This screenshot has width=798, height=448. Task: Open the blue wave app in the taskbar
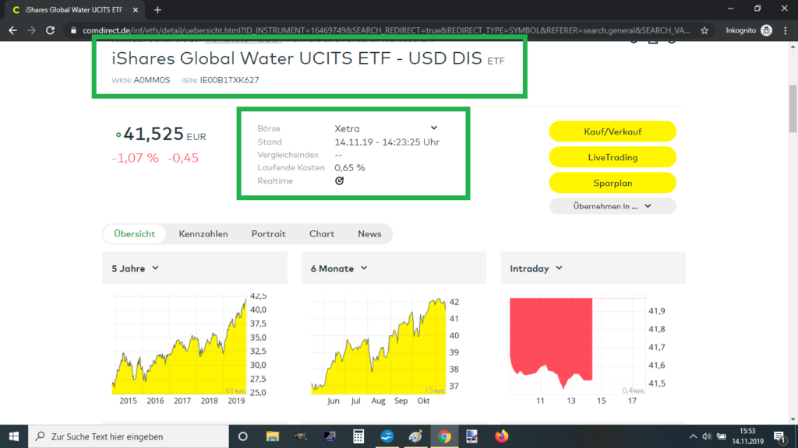387,436
